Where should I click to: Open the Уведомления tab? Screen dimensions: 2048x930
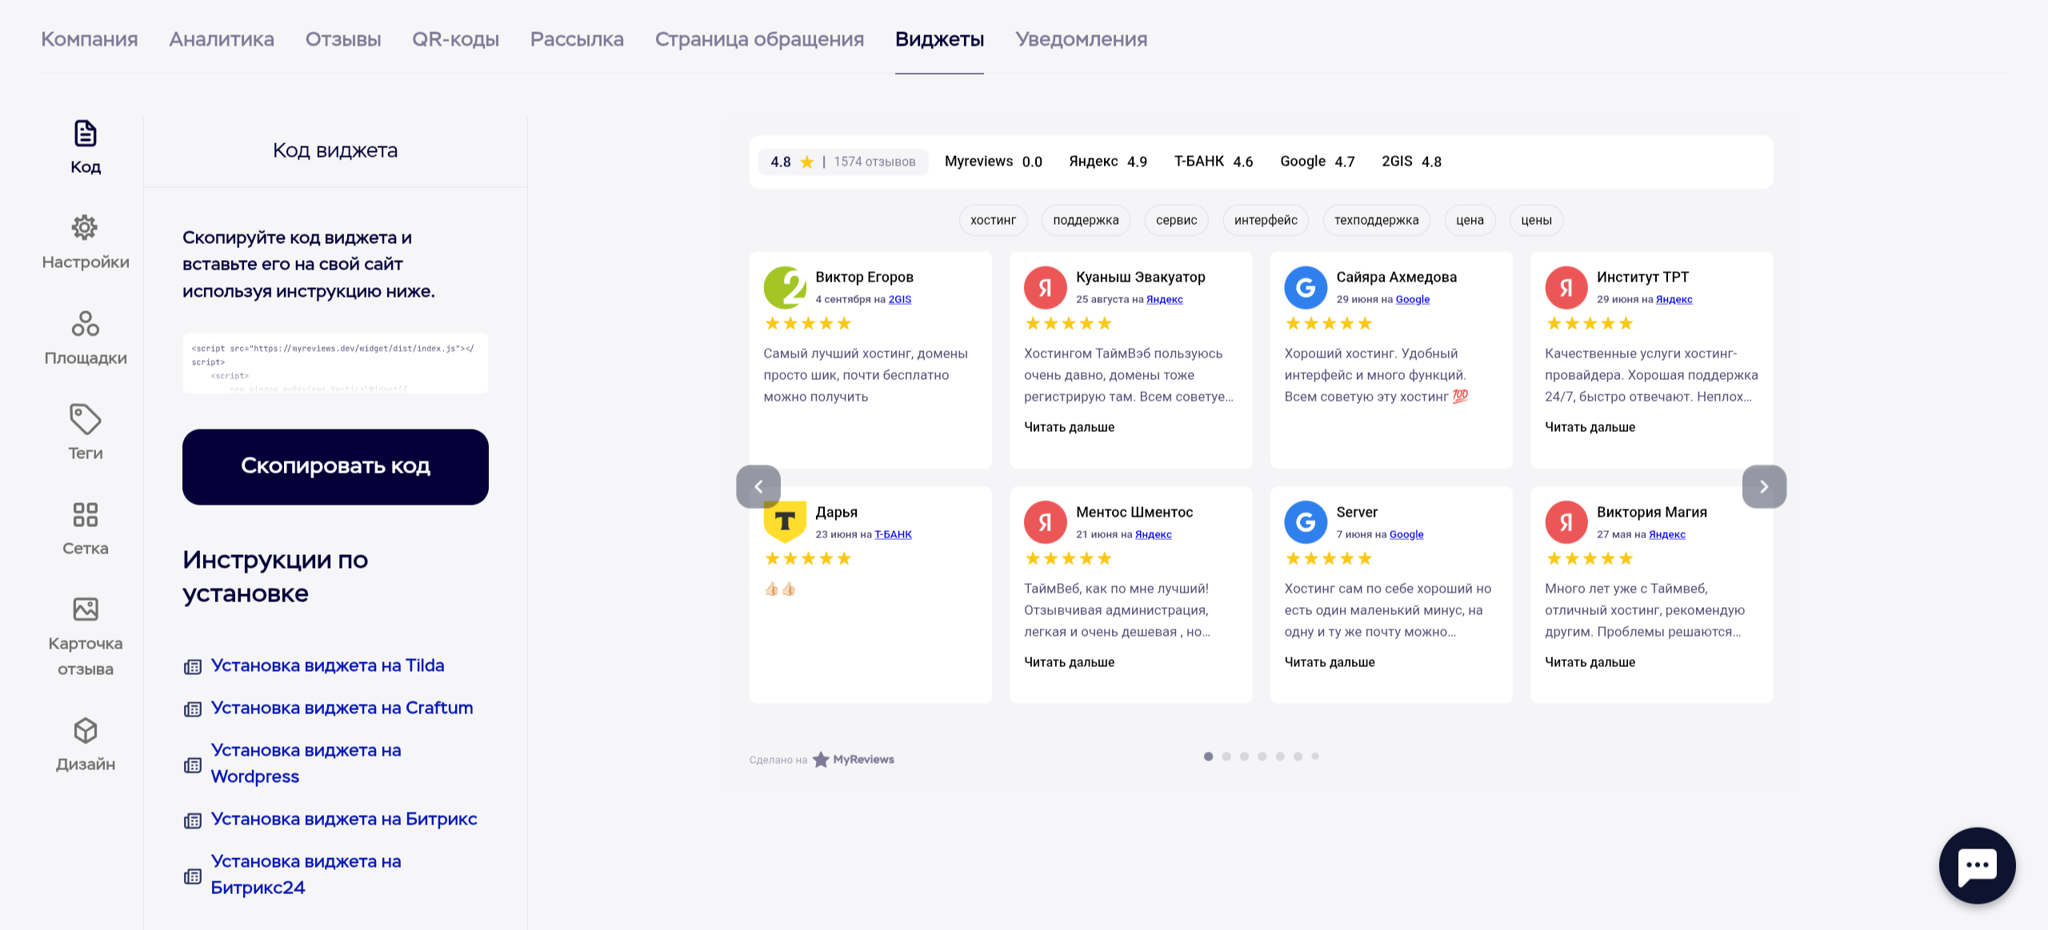point(1081,38)
